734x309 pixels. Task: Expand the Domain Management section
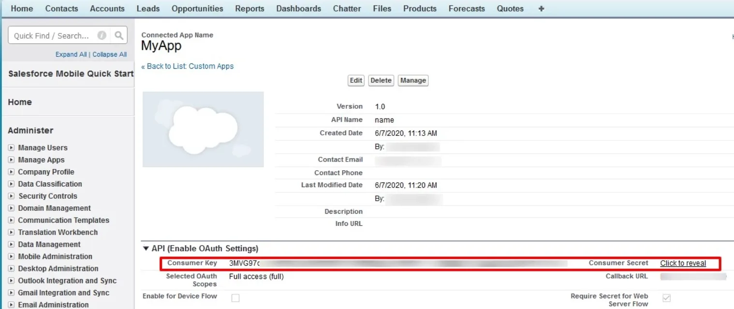[12, 208]
